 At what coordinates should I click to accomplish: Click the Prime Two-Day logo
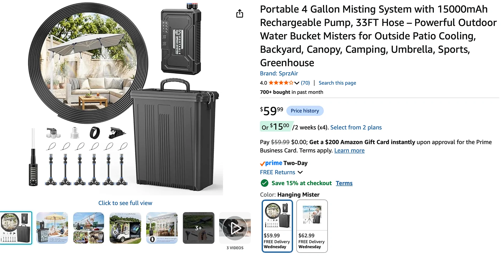284,163
